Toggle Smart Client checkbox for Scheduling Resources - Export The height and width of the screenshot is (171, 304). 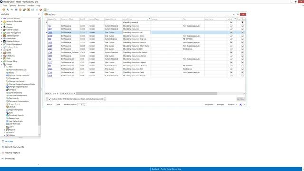tap(242, 62)
